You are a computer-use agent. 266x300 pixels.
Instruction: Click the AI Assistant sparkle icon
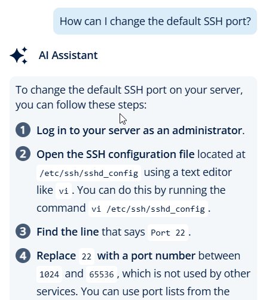coord(19,55)
